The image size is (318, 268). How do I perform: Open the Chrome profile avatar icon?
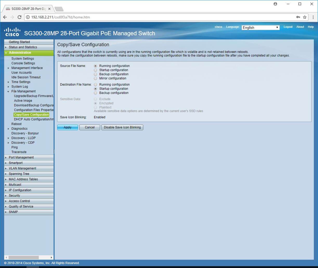(x=275, y=4)
